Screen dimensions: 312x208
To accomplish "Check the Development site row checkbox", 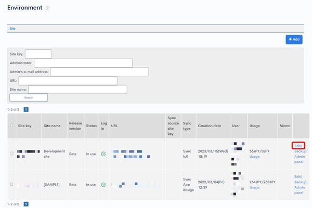I will (11, 154).
